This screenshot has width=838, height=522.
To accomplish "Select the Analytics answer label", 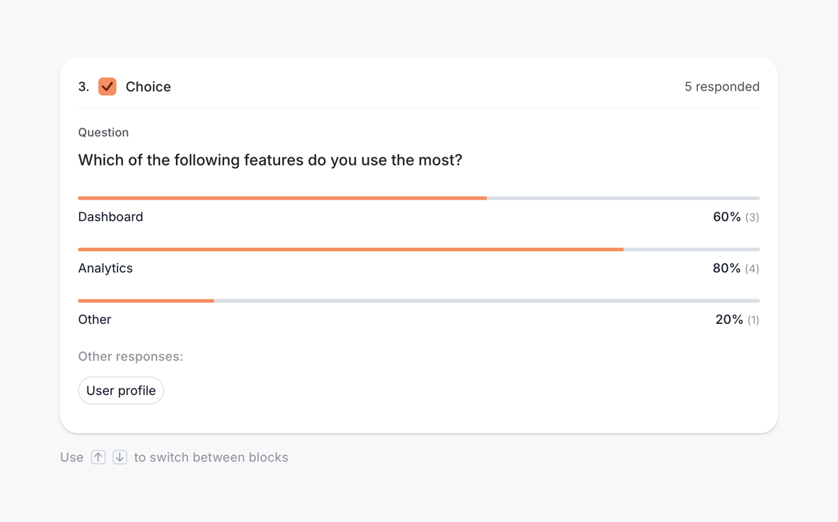I will (105, 268).
